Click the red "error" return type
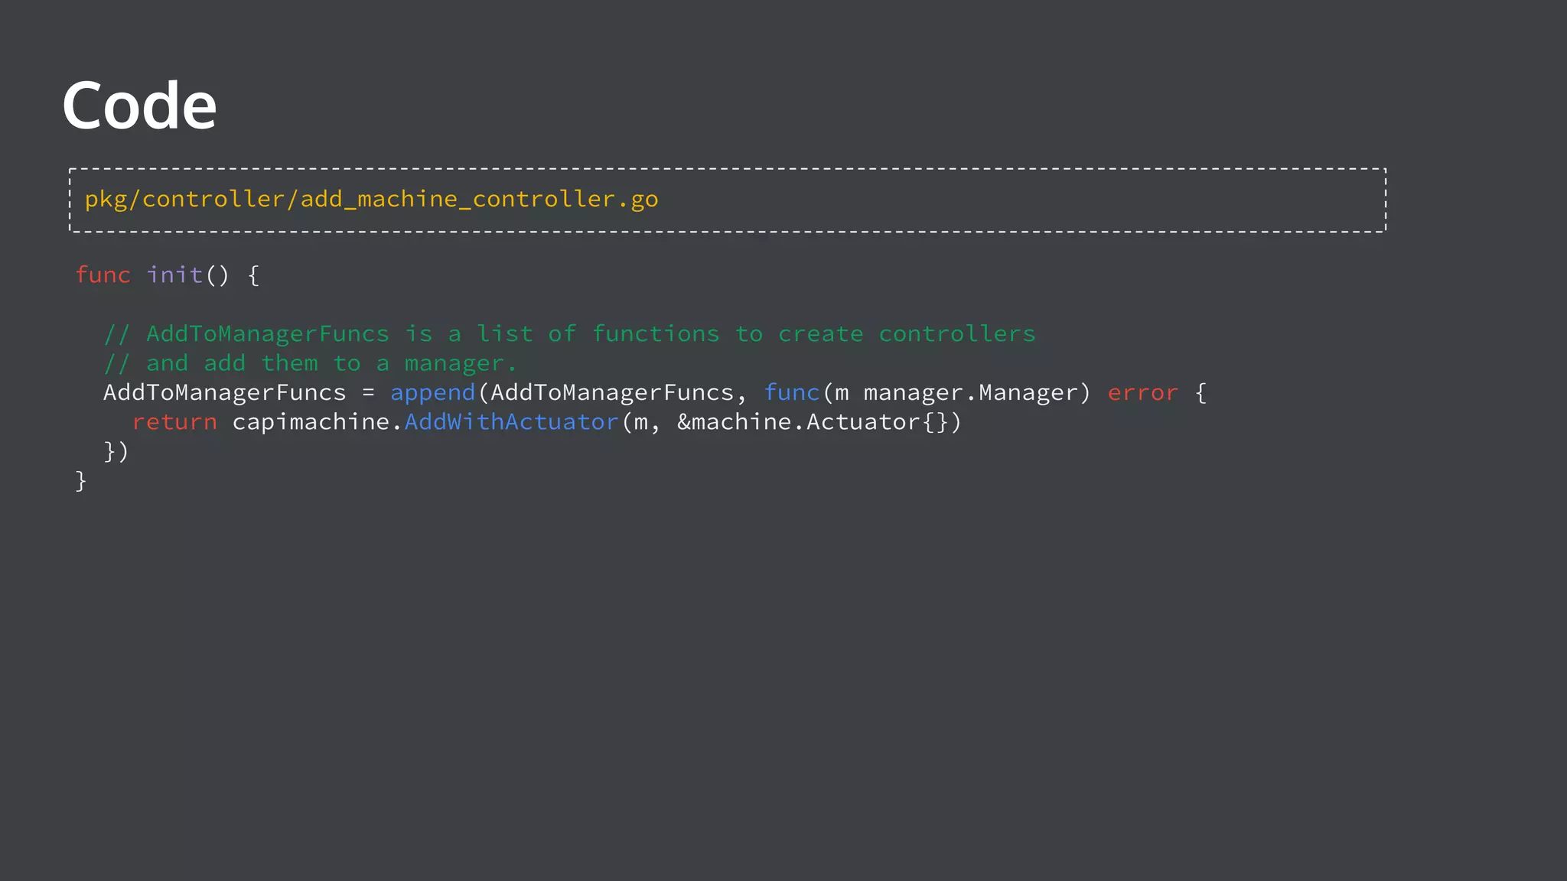This screenshot has height=881, width=1567. (x=1142, y=392)
